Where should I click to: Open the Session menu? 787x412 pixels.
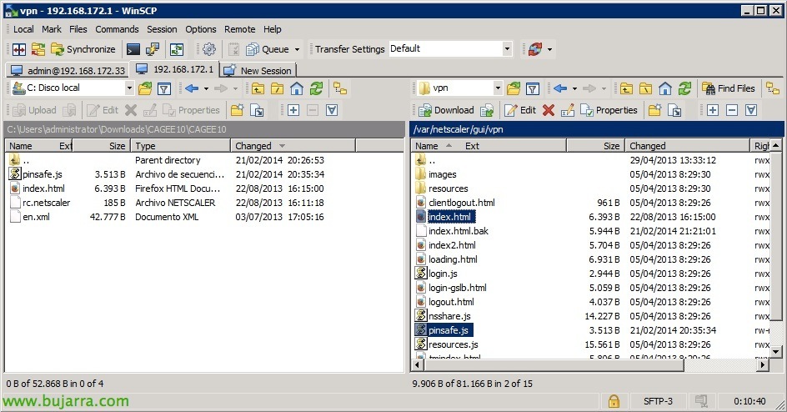click(162, 29)
